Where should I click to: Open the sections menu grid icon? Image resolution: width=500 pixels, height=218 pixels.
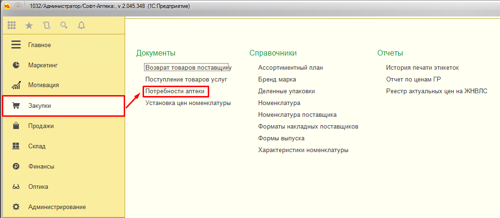pyautogui.click(x=12, y=25)
